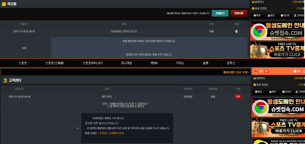
Task: Open 포인트 on the 고객센터 page sidebar
Action: click(x=287, y=92)
